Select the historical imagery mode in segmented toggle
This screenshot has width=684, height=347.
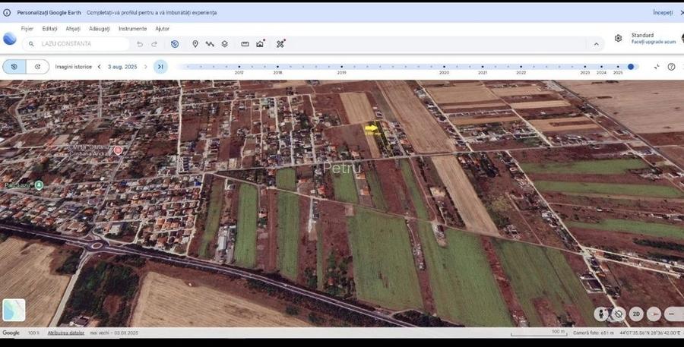[x=14, y=67]
